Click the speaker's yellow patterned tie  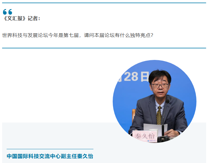point(159,115)
